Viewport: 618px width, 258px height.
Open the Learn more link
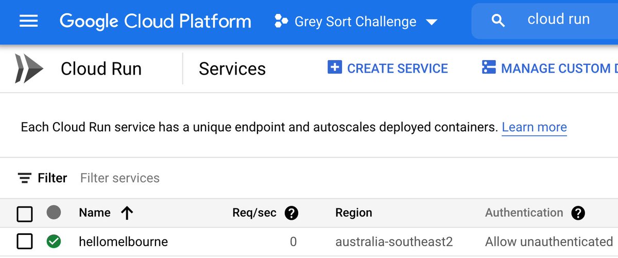pyautogui.click(x=534, y=127)
